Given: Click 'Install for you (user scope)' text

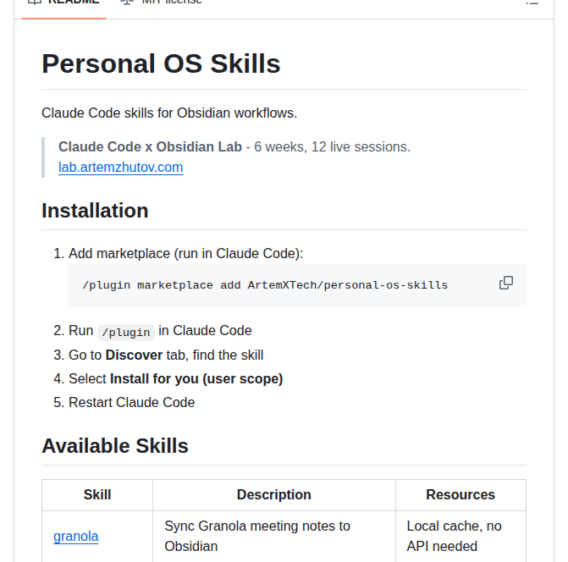Looking at the screenshot, I should [x=196, y=379].
